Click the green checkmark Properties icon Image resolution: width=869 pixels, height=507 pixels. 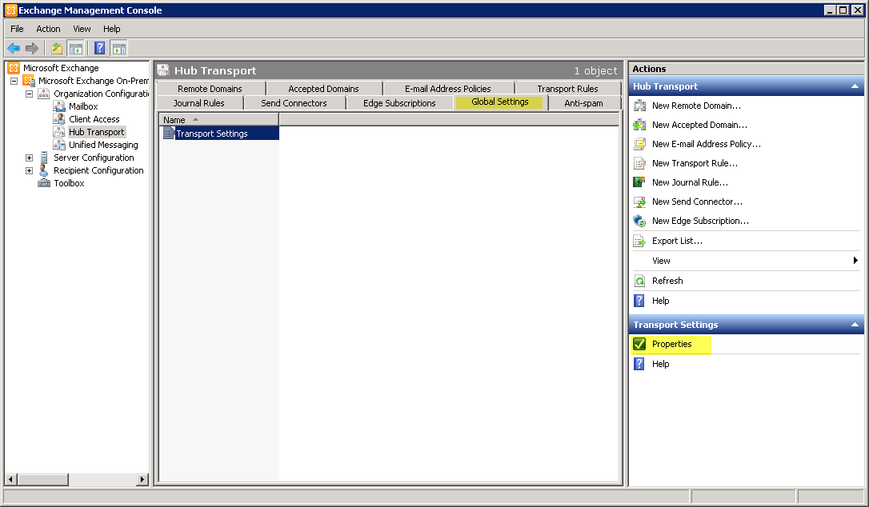click(640, 344)
